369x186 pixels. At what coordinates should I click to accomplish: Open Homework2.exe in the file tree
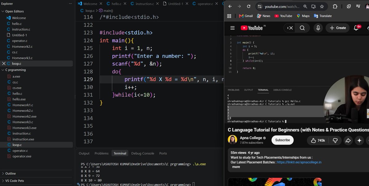[24, 116]
